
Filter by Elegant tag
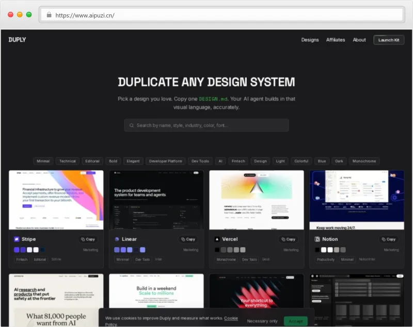tap(133, 161)
